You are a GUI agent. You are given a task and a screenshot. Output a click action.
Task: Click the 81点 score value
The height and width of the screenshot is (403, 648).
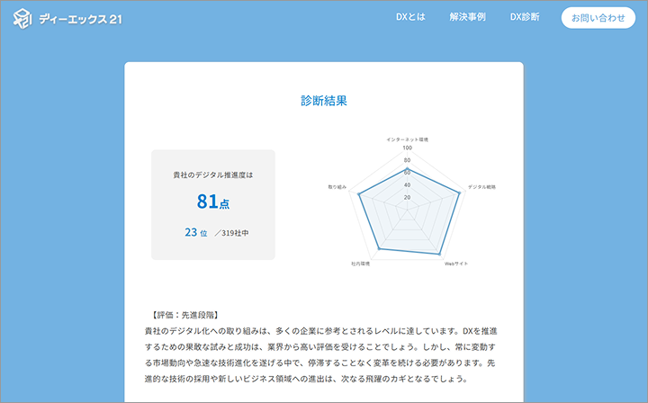[x=212, y=202]
